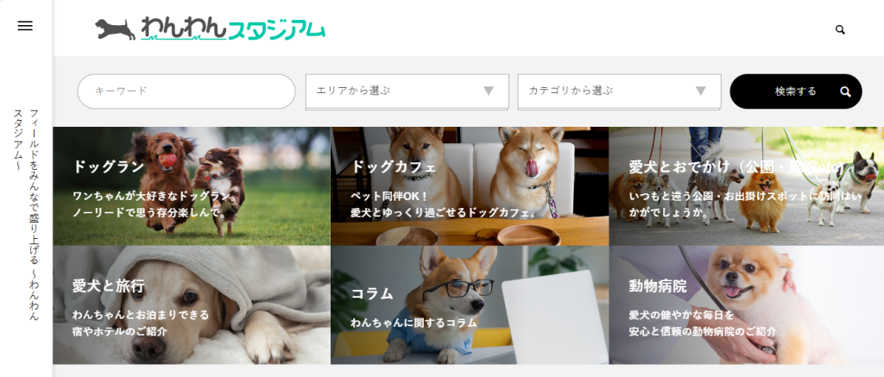Click the vertical sidebar tagline text
Viewport: 884px width, 377px height.
coord(26,215)
